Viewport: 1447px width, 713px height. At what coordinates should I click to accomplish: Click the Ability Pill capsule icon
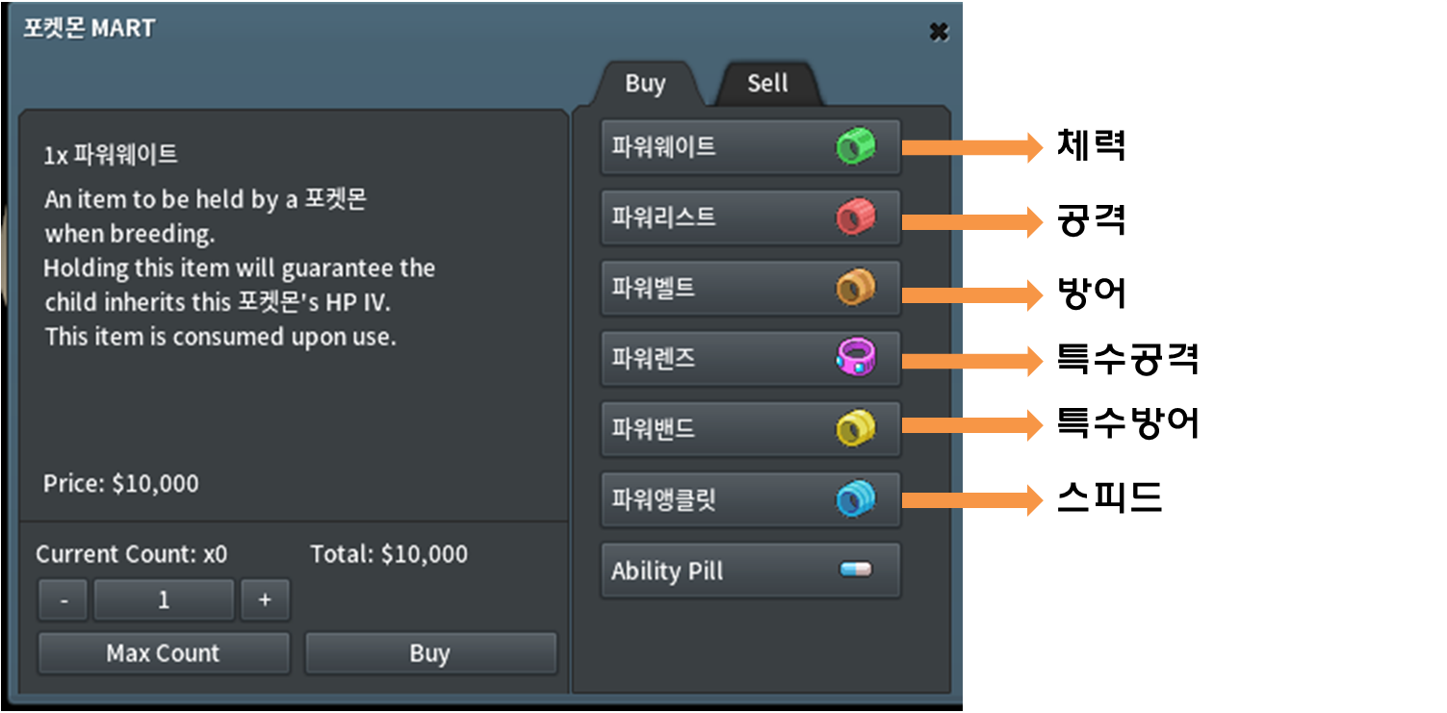855,571
